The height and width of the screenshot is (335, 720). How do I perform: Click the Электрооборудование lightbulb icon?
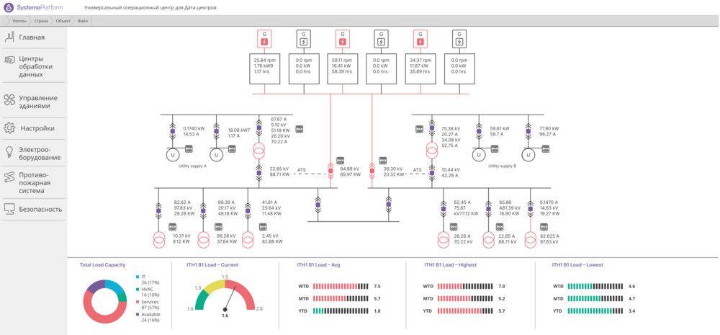pos(9,152)
